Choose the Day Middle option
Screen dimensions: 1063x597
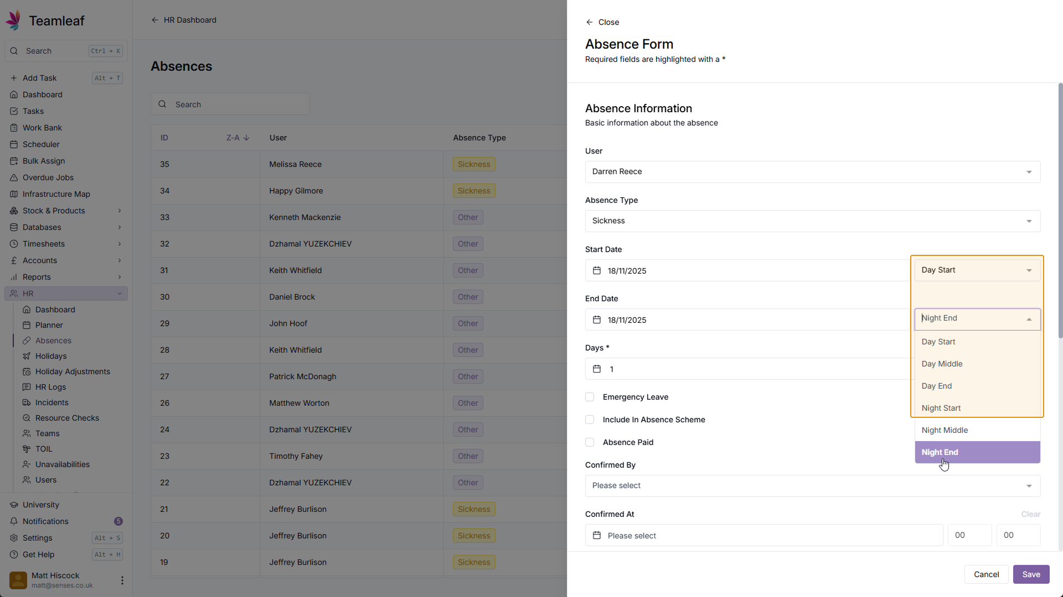942,364
